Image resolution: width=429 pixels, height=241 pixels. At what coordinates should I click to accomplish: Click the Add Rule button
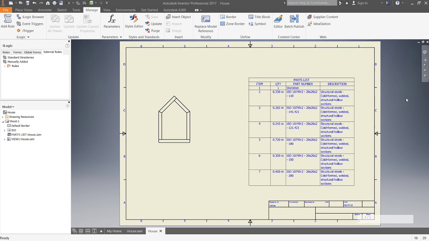coord(7,21)
